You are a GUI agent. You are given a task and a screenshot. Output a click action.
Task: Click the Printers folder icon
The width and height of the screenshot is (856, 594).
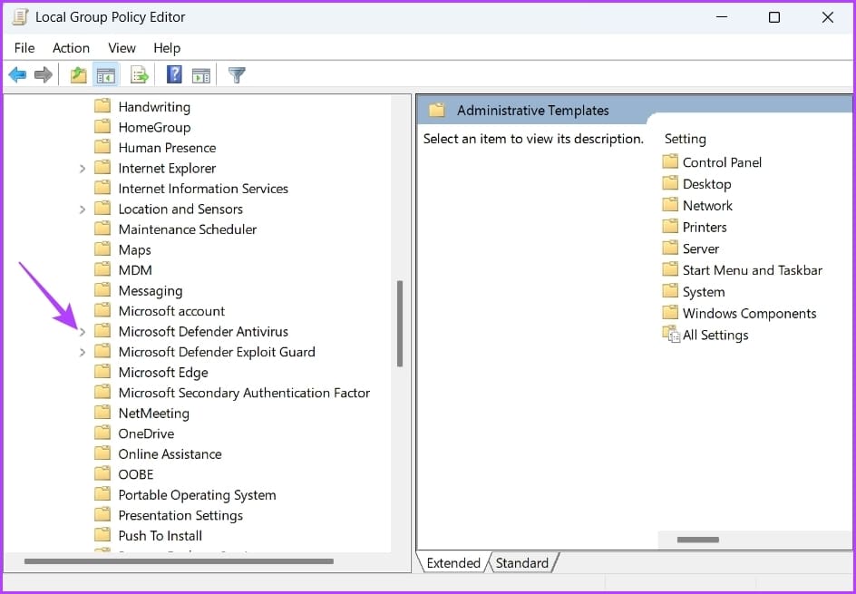pos(670,227)
